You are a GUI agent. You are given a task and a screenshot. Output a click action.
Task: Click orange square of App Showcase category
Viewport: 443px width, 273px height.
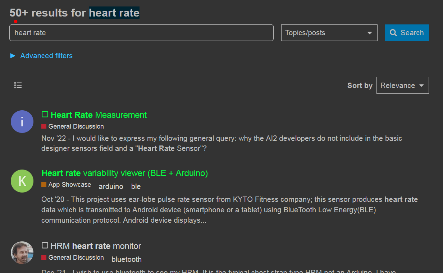[44, 184]
